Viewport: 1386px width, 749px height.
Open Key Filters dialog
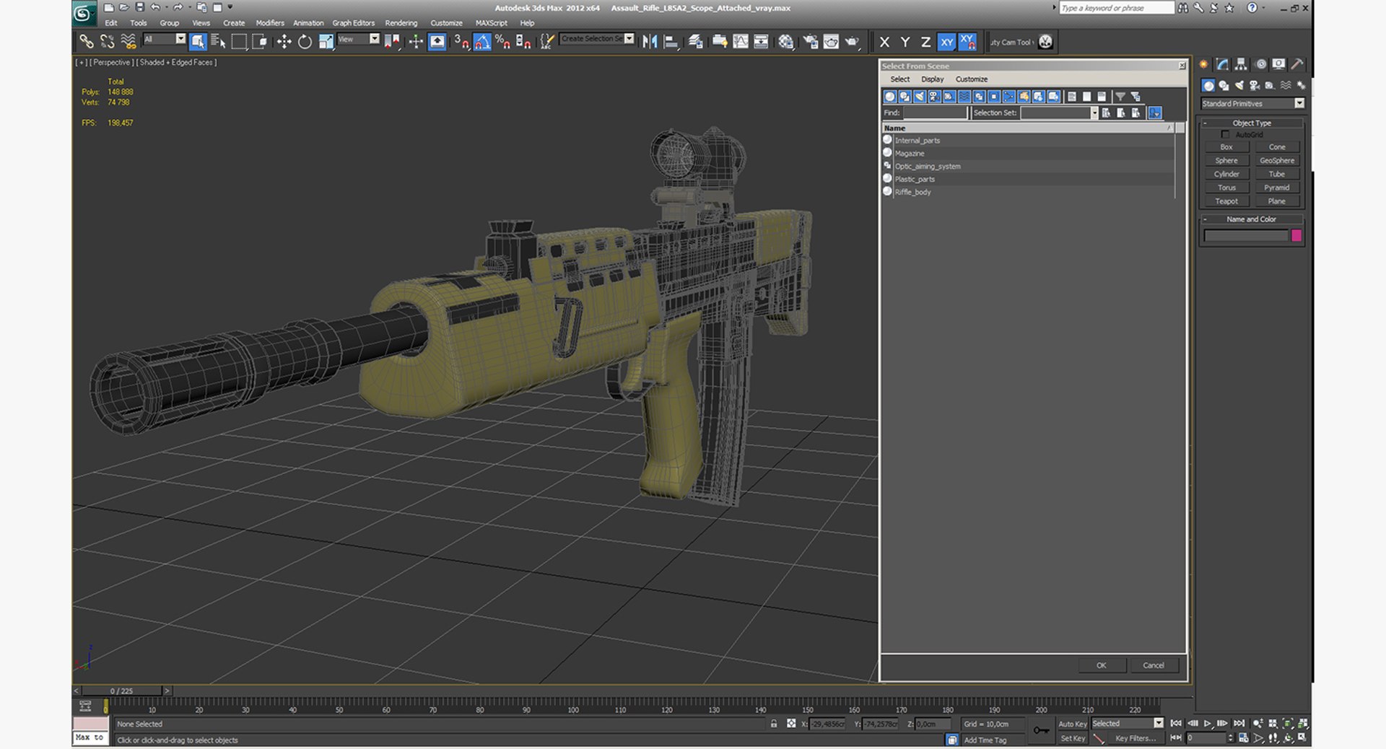coord(1135,738)
